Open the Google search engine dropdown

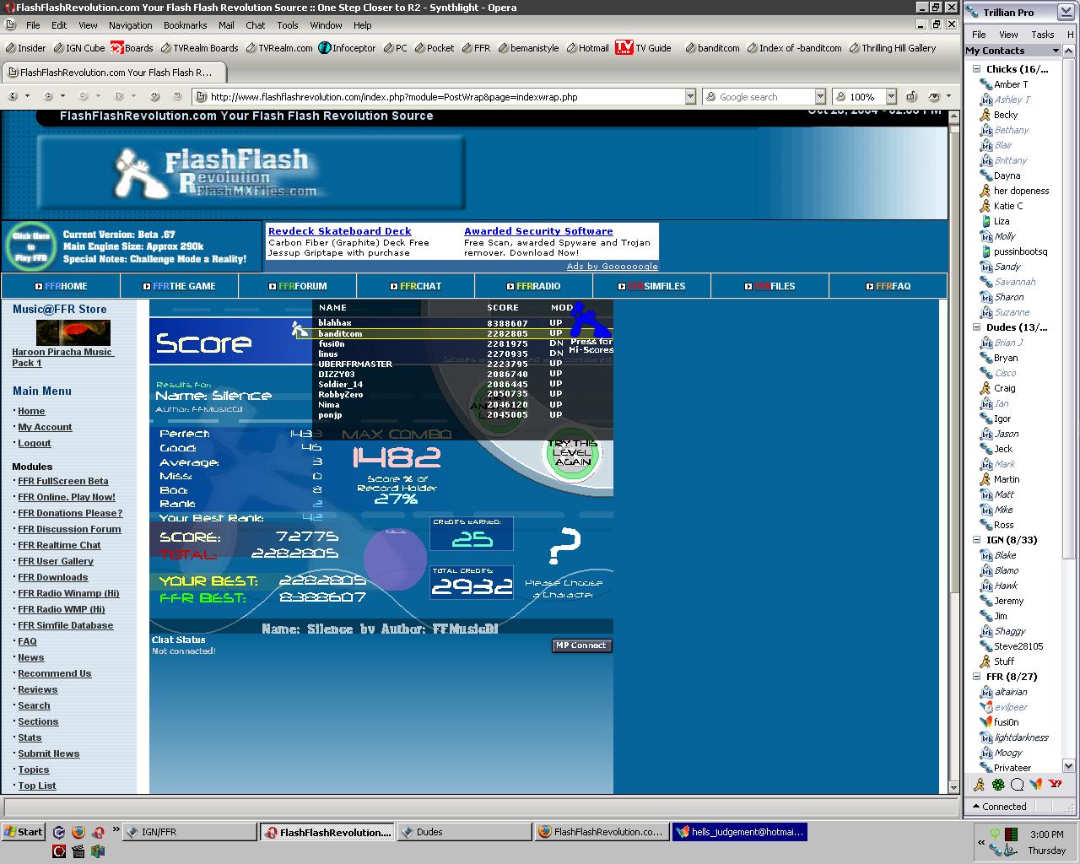point(819,97)
